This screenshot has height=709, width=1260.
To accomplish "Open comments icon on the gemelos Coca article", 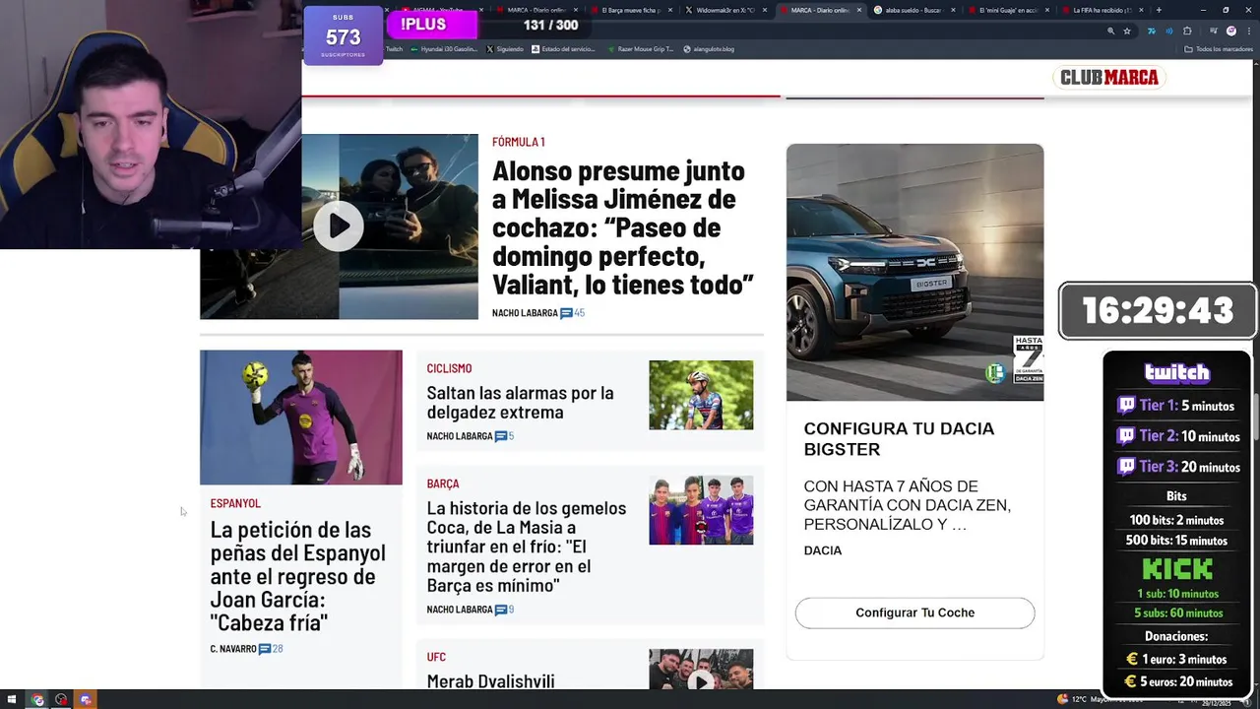I will (501, 610).
